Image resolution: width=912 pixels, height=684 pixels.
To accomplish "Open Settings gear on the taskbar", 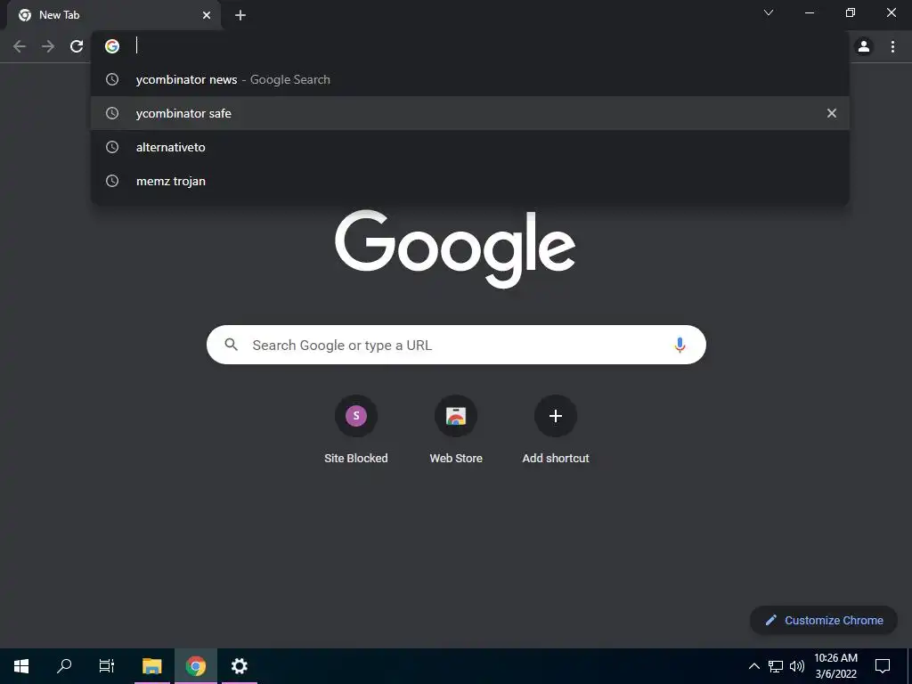I will [239, 666].
